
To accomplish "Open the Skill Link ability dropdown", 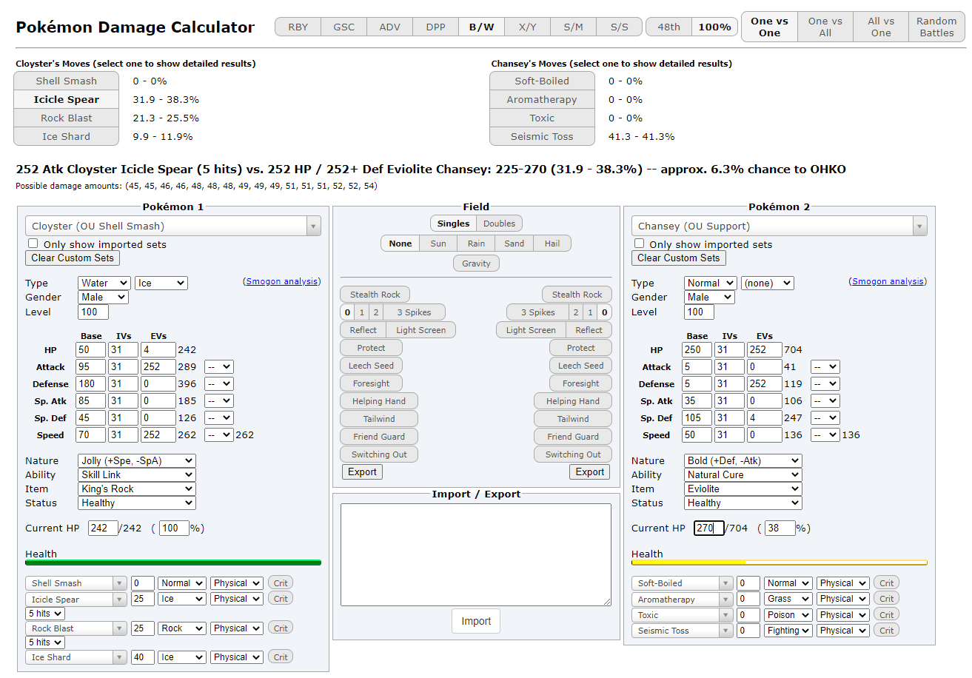I will (137, 474).
